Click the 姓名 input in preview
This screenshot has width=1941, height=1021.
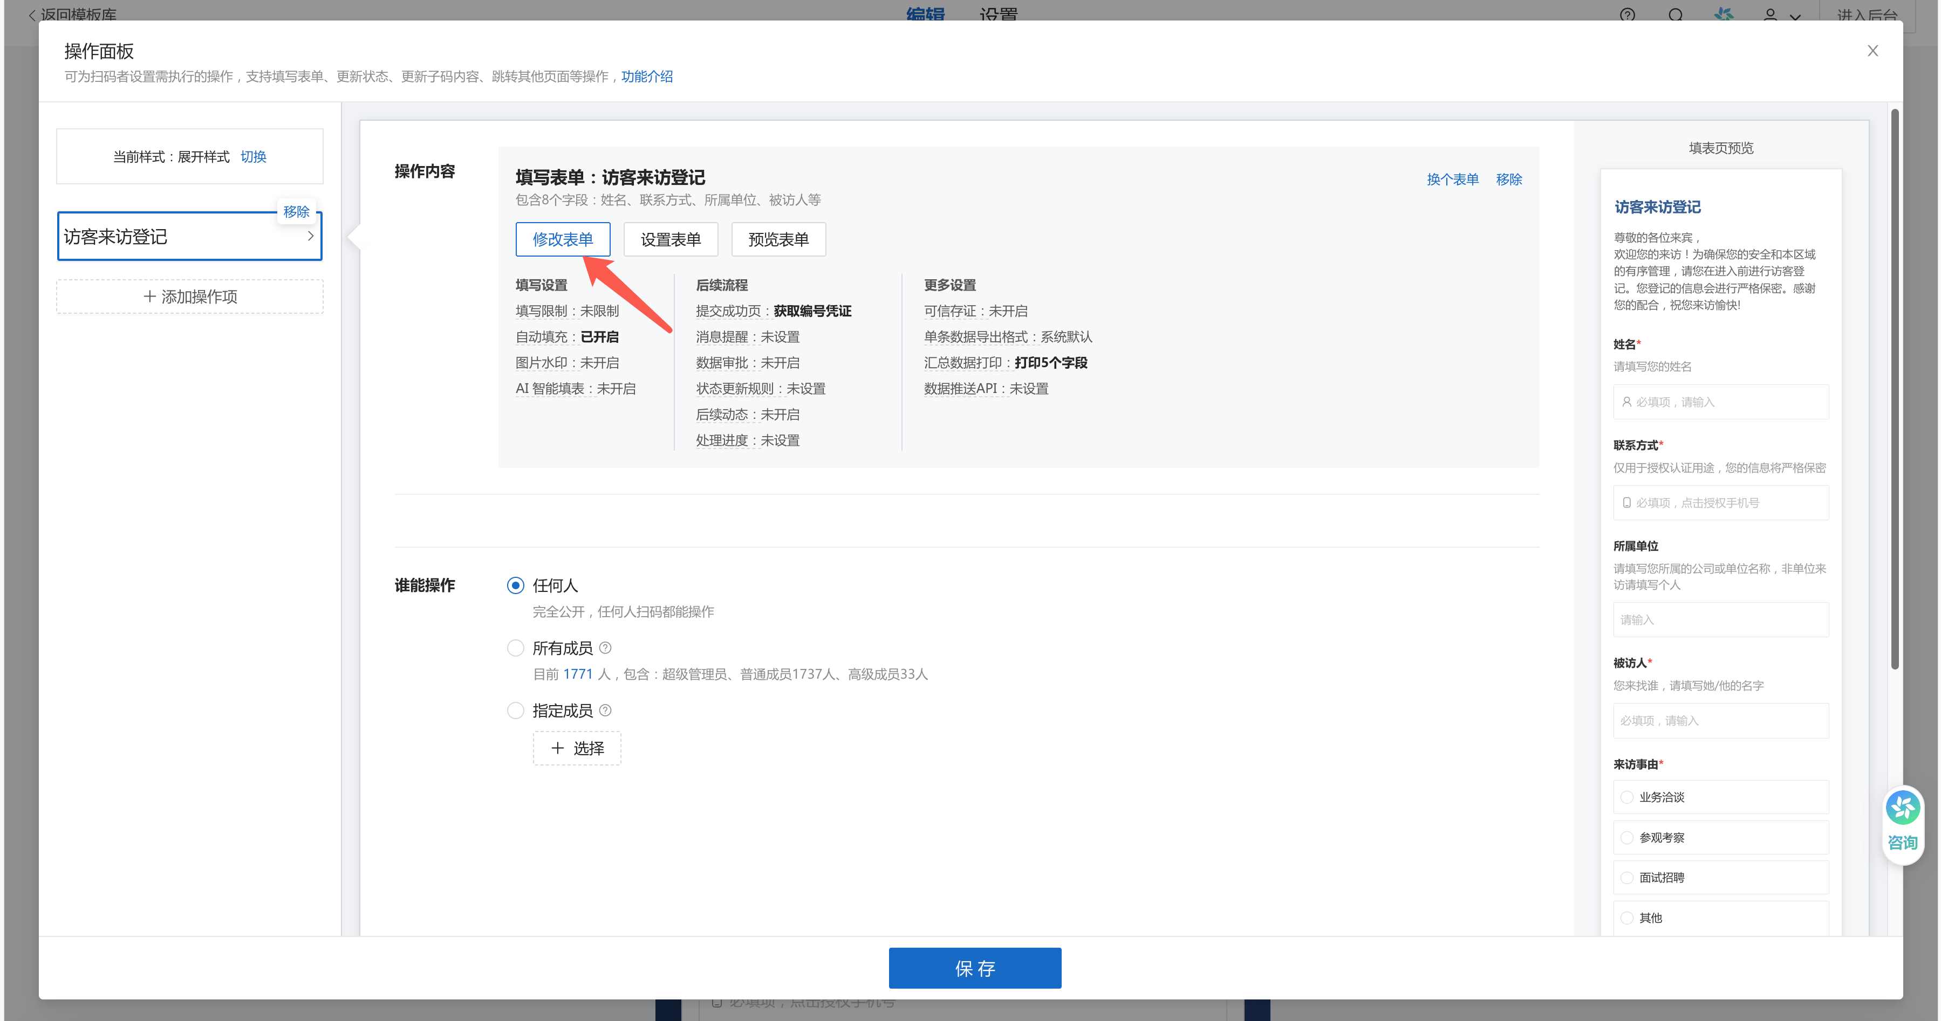1721,402
